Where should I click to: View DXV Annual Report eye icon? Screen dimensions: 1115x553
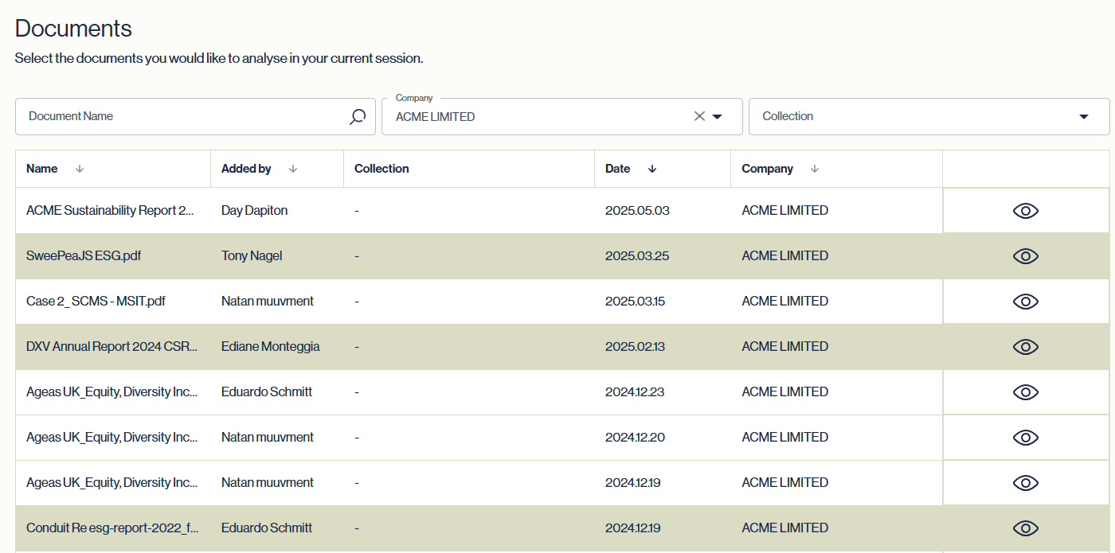tap(1026, 347)
